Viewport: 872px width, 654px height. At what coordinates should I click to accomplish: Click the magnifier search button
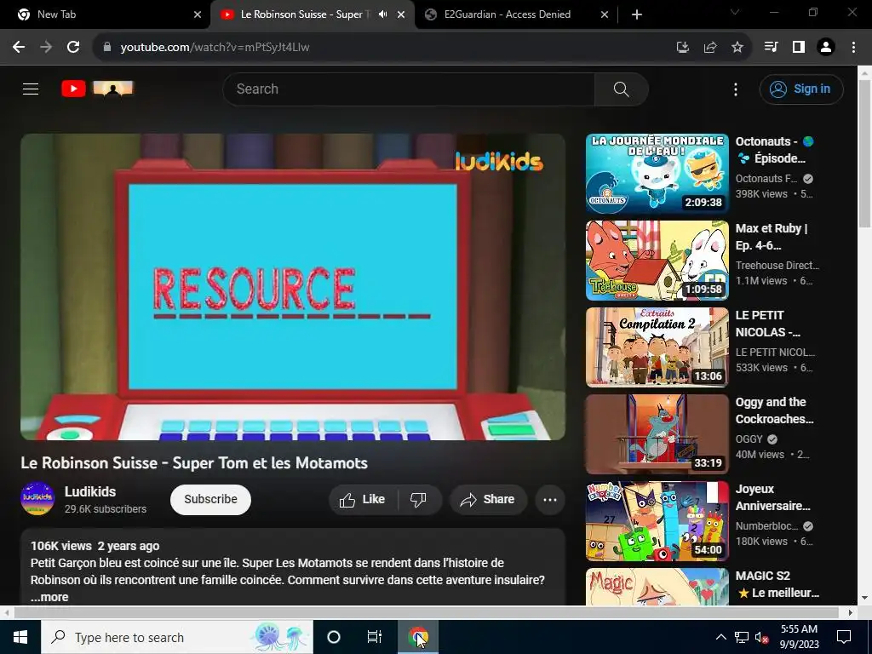pyautogui.click(x=621, y=89)
